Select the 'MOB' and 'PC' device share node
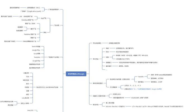 click(x=132, y=55)
